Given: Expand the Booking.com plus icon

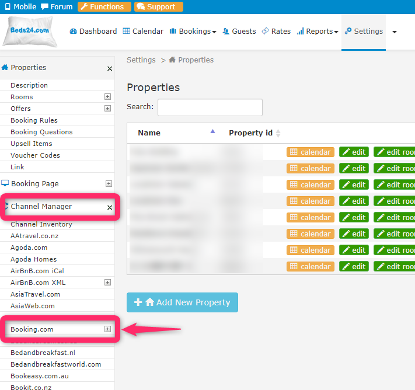Looking at the screenshot, I should [x=107, y=329].
